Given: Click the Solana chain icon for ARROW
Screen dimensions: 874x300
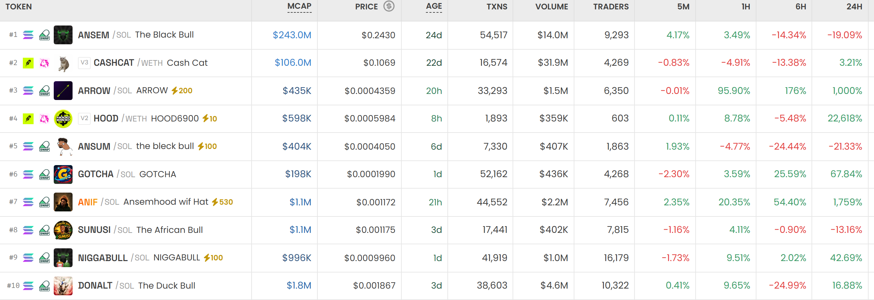Looking at the screenshot, I should [x=28, y=91].
